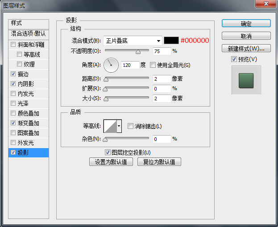278x227 pixels.
Task: Click the 取消 cancel button
Action: tap(246, 36)
